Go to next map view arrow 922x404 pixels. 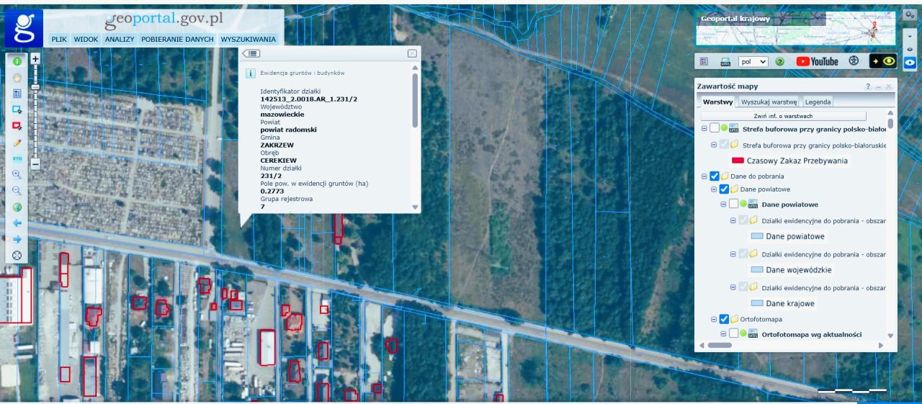(x=17, y=238)
